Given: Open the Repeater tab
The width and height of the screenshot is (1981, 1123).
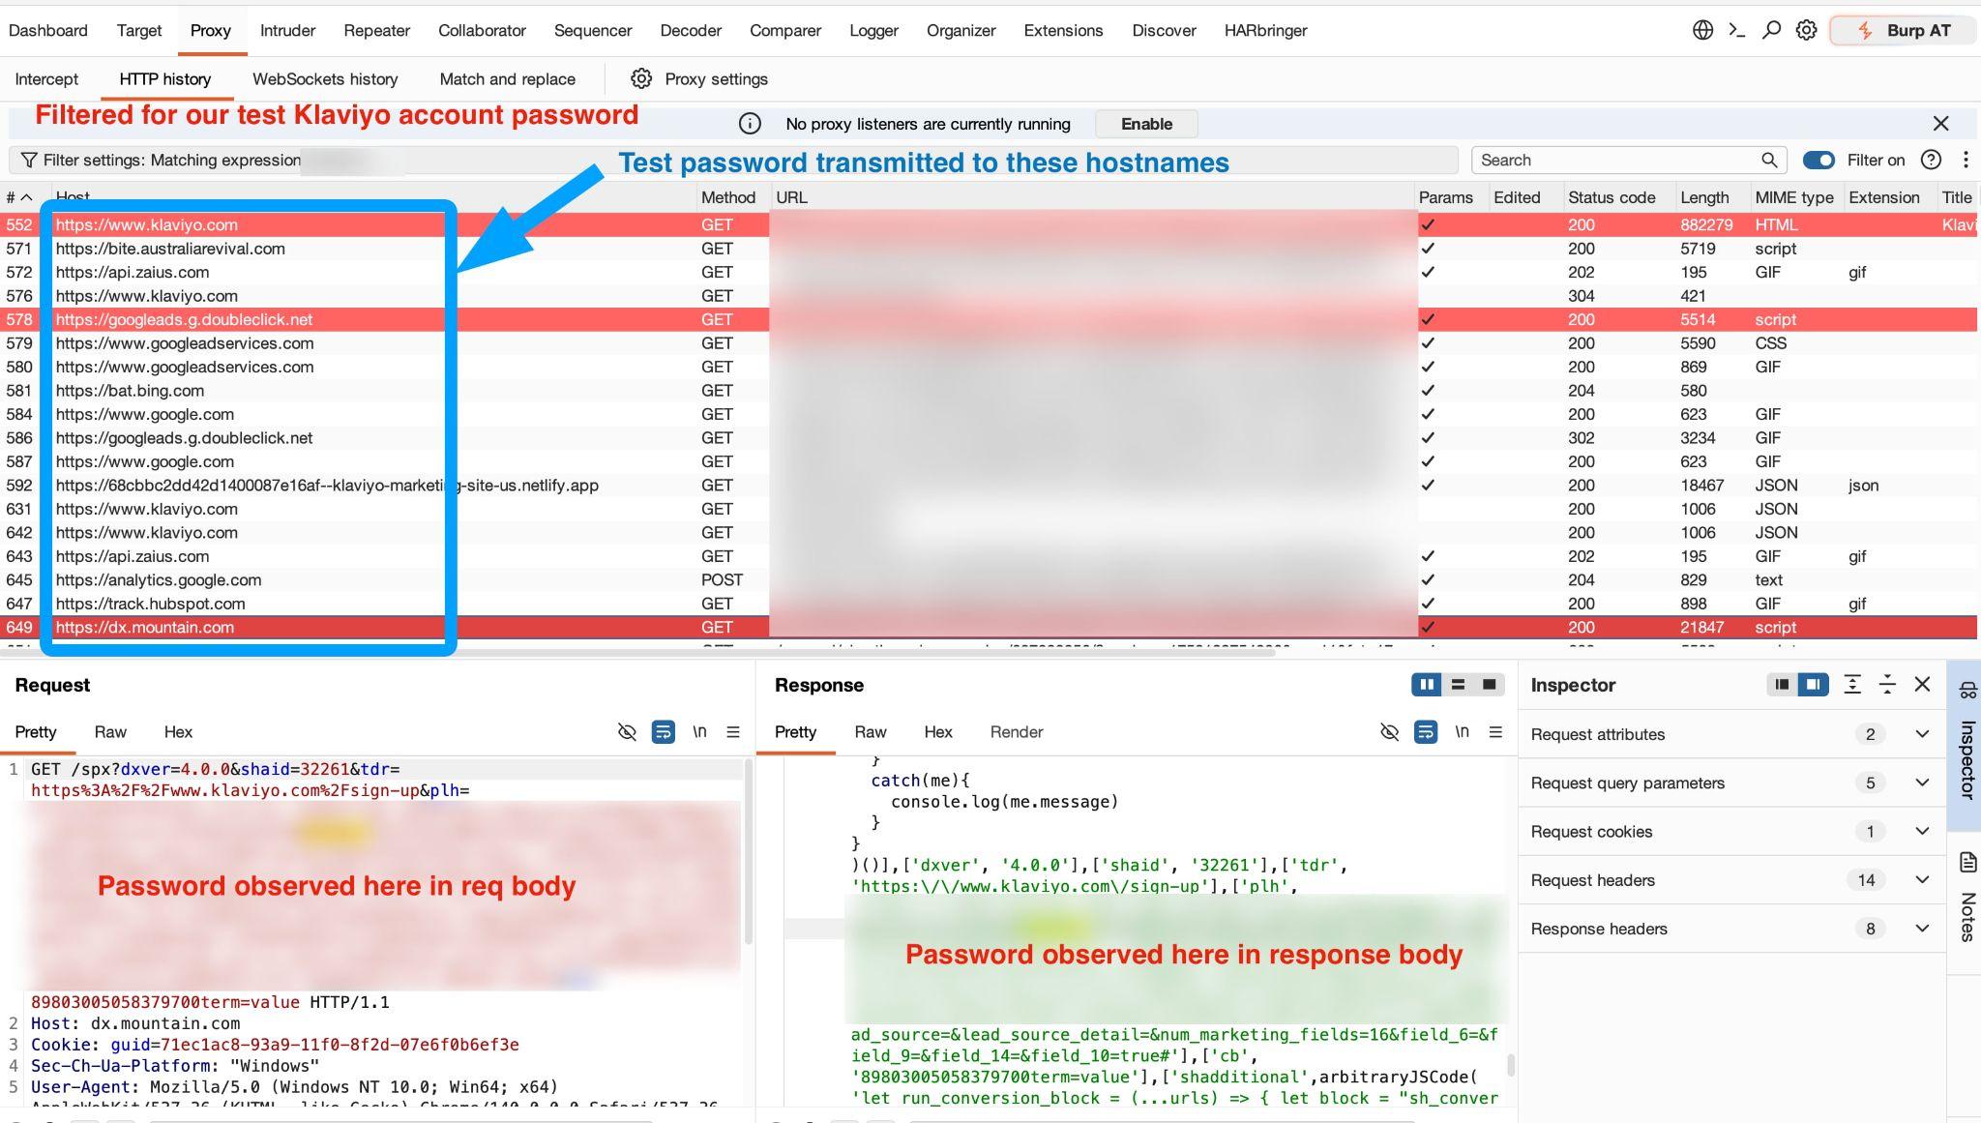Looking at the screenshot, I should click(x=376, y=30).
